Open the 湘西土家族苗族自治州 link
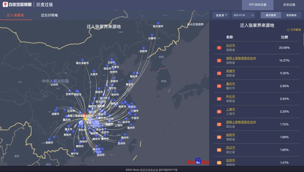 [241, 58]
